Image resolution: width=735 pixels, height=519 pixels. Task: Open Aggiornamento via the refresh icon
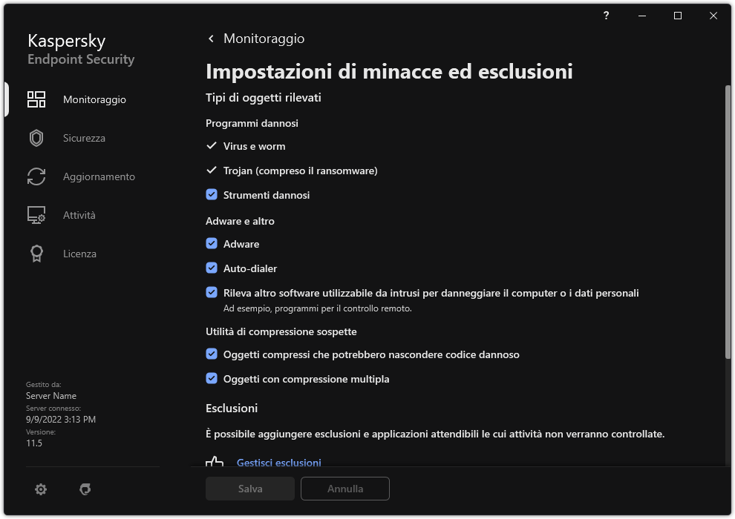(36, 176)
